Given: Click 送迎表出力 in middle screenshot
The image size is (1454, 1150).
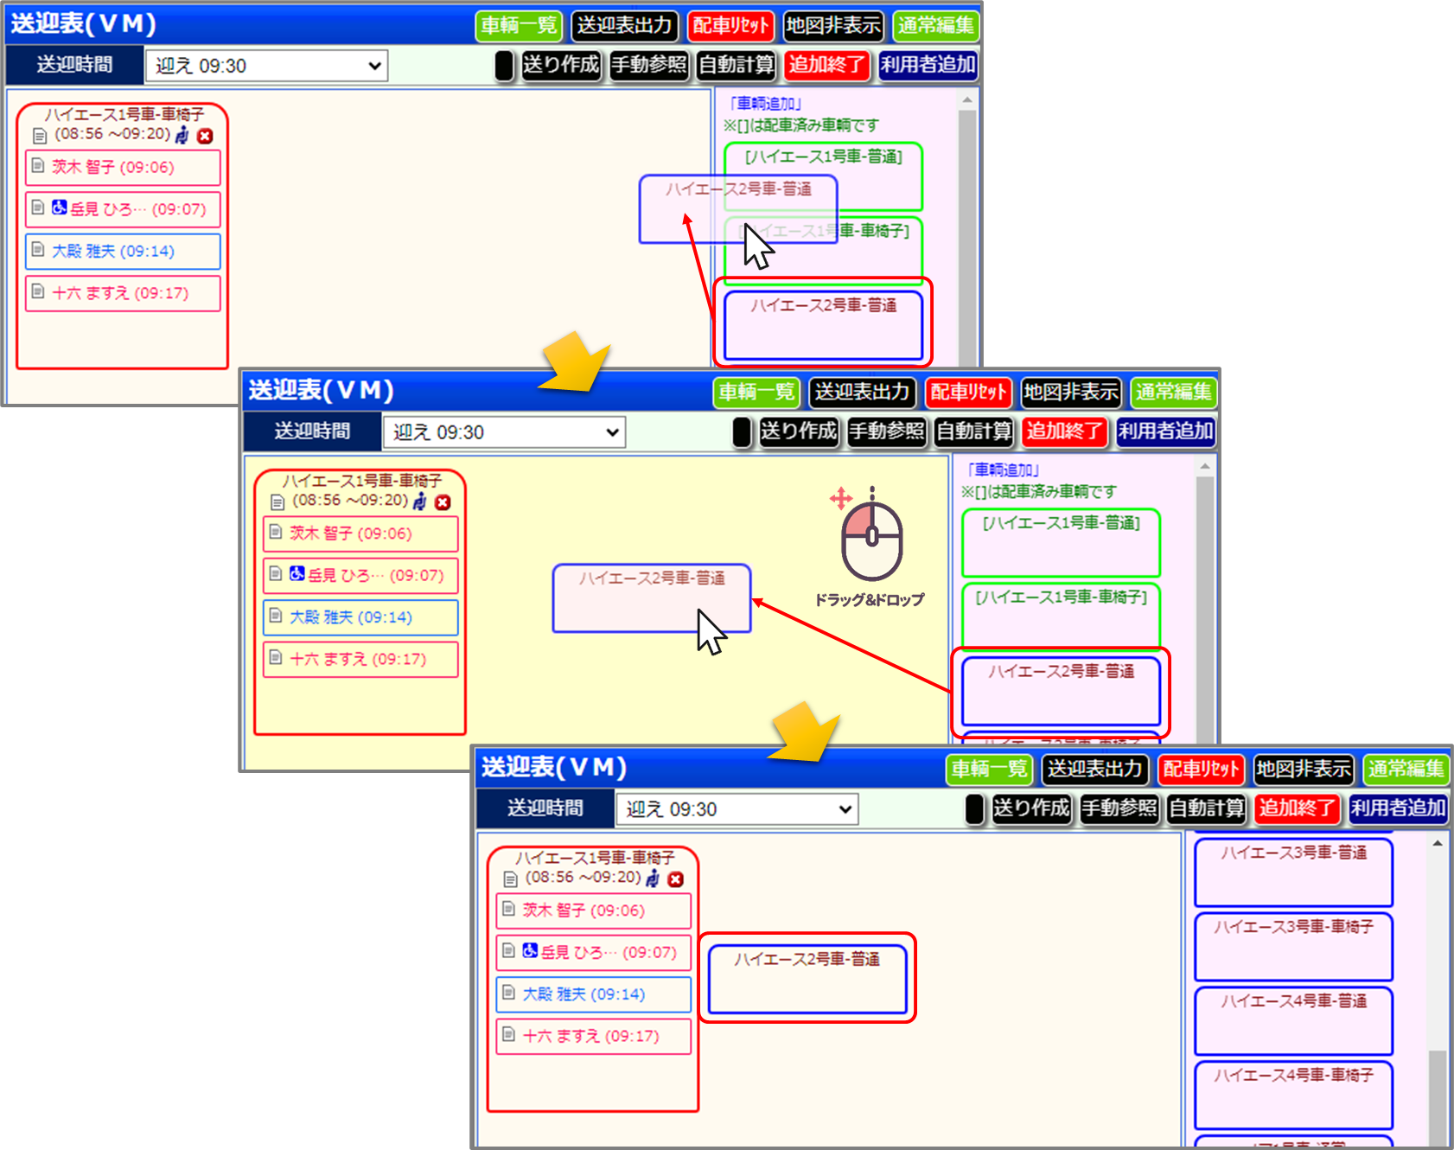Looking at the screenshot, I should (x=862, y=393).
